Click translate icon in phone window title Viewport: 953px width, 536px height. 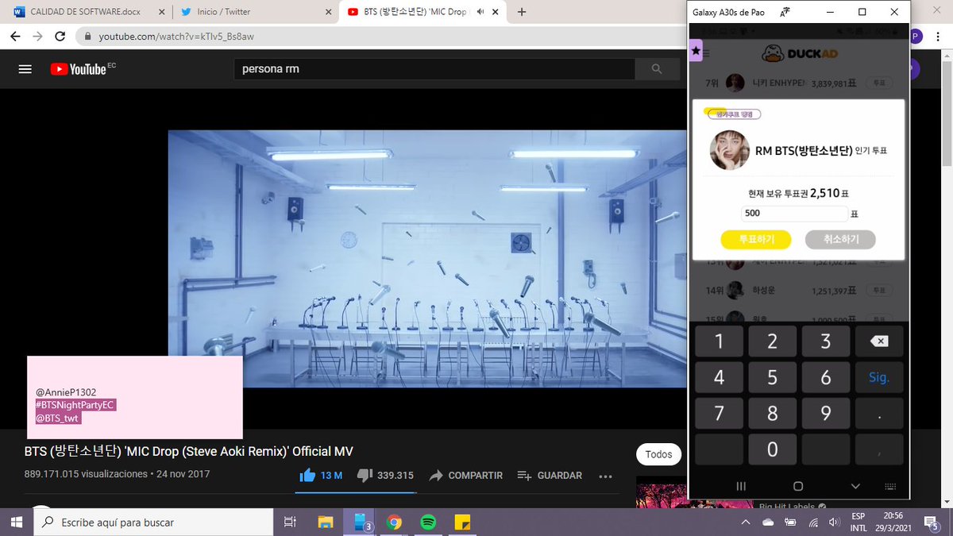point(785,12)
